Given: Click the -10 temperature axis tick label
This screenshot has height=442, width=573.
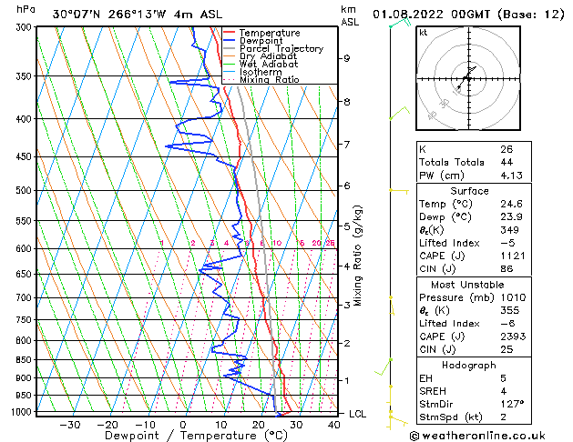Looking at the screenshot, I should pyautogui.click(x=145, y=425).
